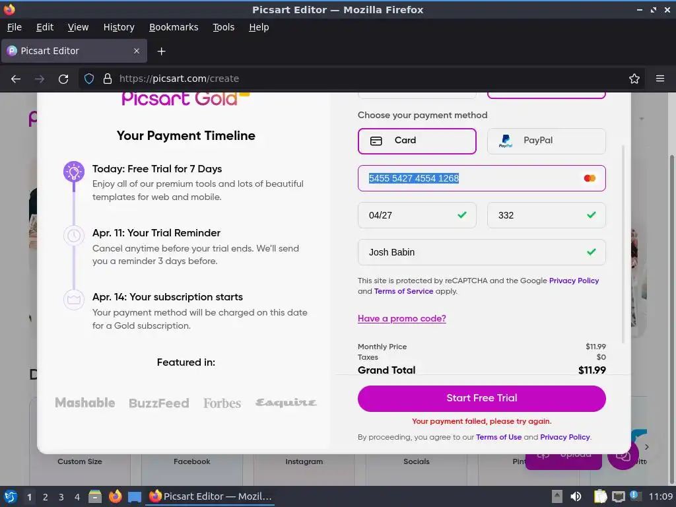Screen dimensions: 676x507
Task: Click the Esquire logo
Action: point(286,403)
